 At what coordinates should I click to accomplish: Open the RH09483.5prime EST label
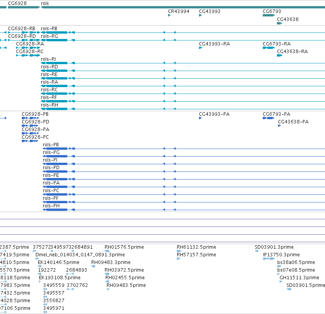pos(126,286)
